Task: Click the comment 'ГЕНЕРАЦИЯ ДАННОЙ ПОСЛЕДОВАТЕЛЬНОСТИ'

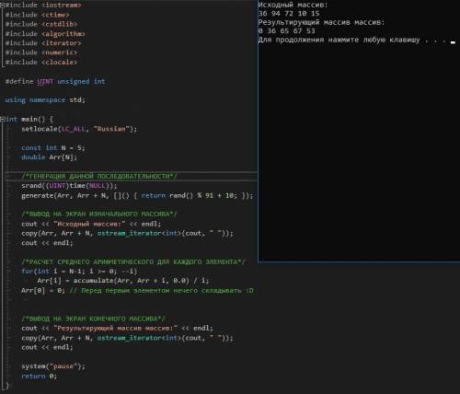Action: click(99, 176)
